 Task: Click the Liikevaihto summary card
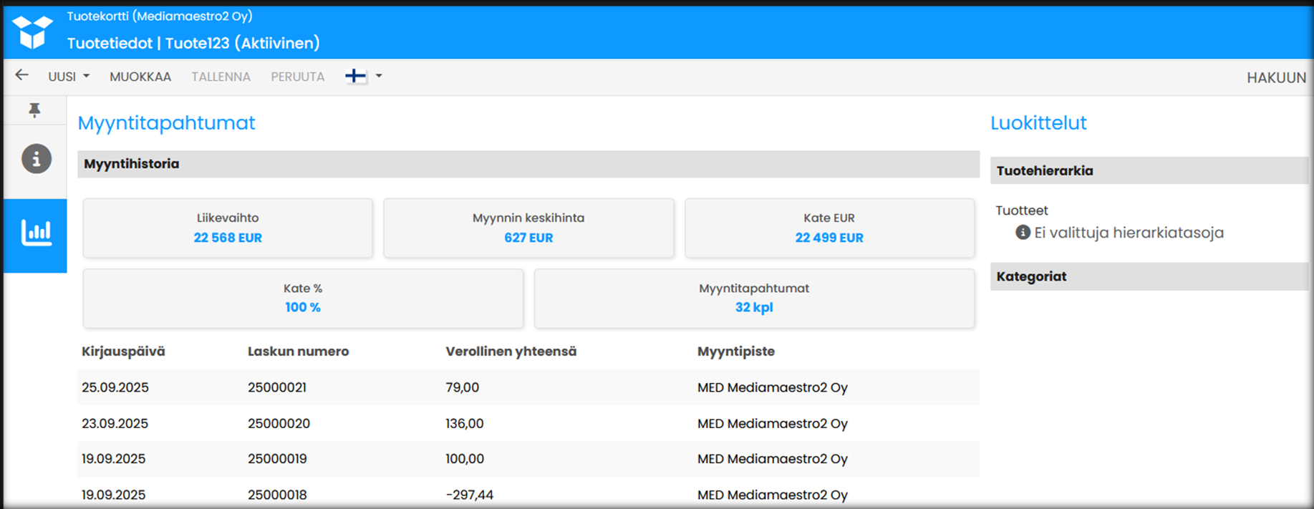[x=228, y=228]
